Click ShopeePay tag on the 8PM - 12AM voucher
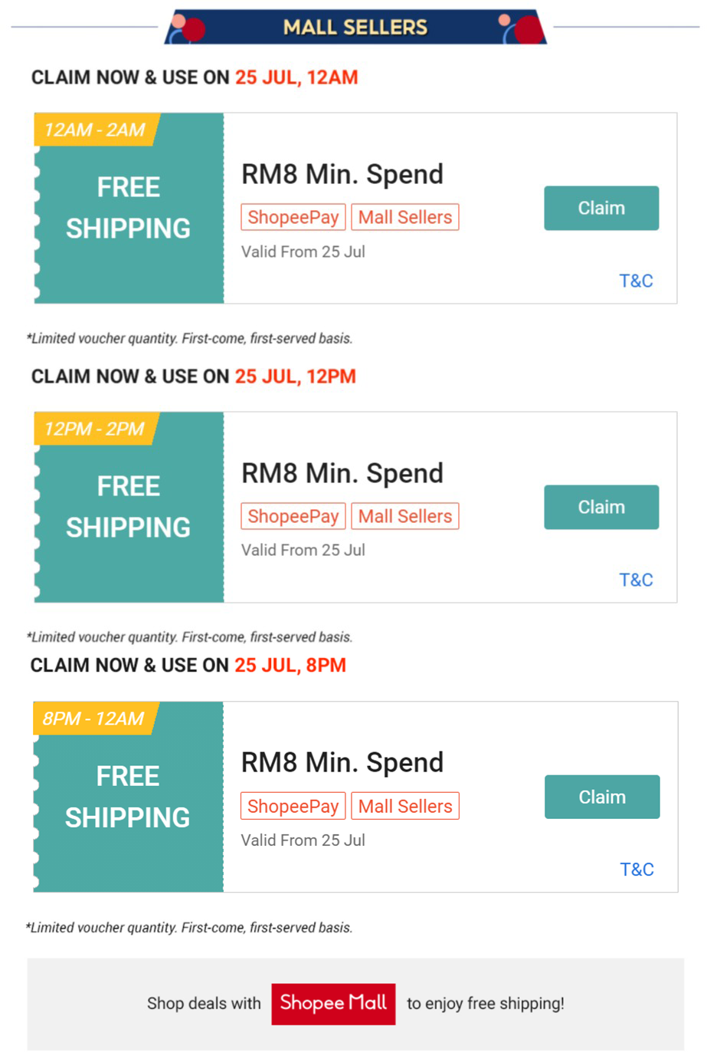The width and height of the screenshot is (707, 1059). pyautogui.click(x=293, y=806)
